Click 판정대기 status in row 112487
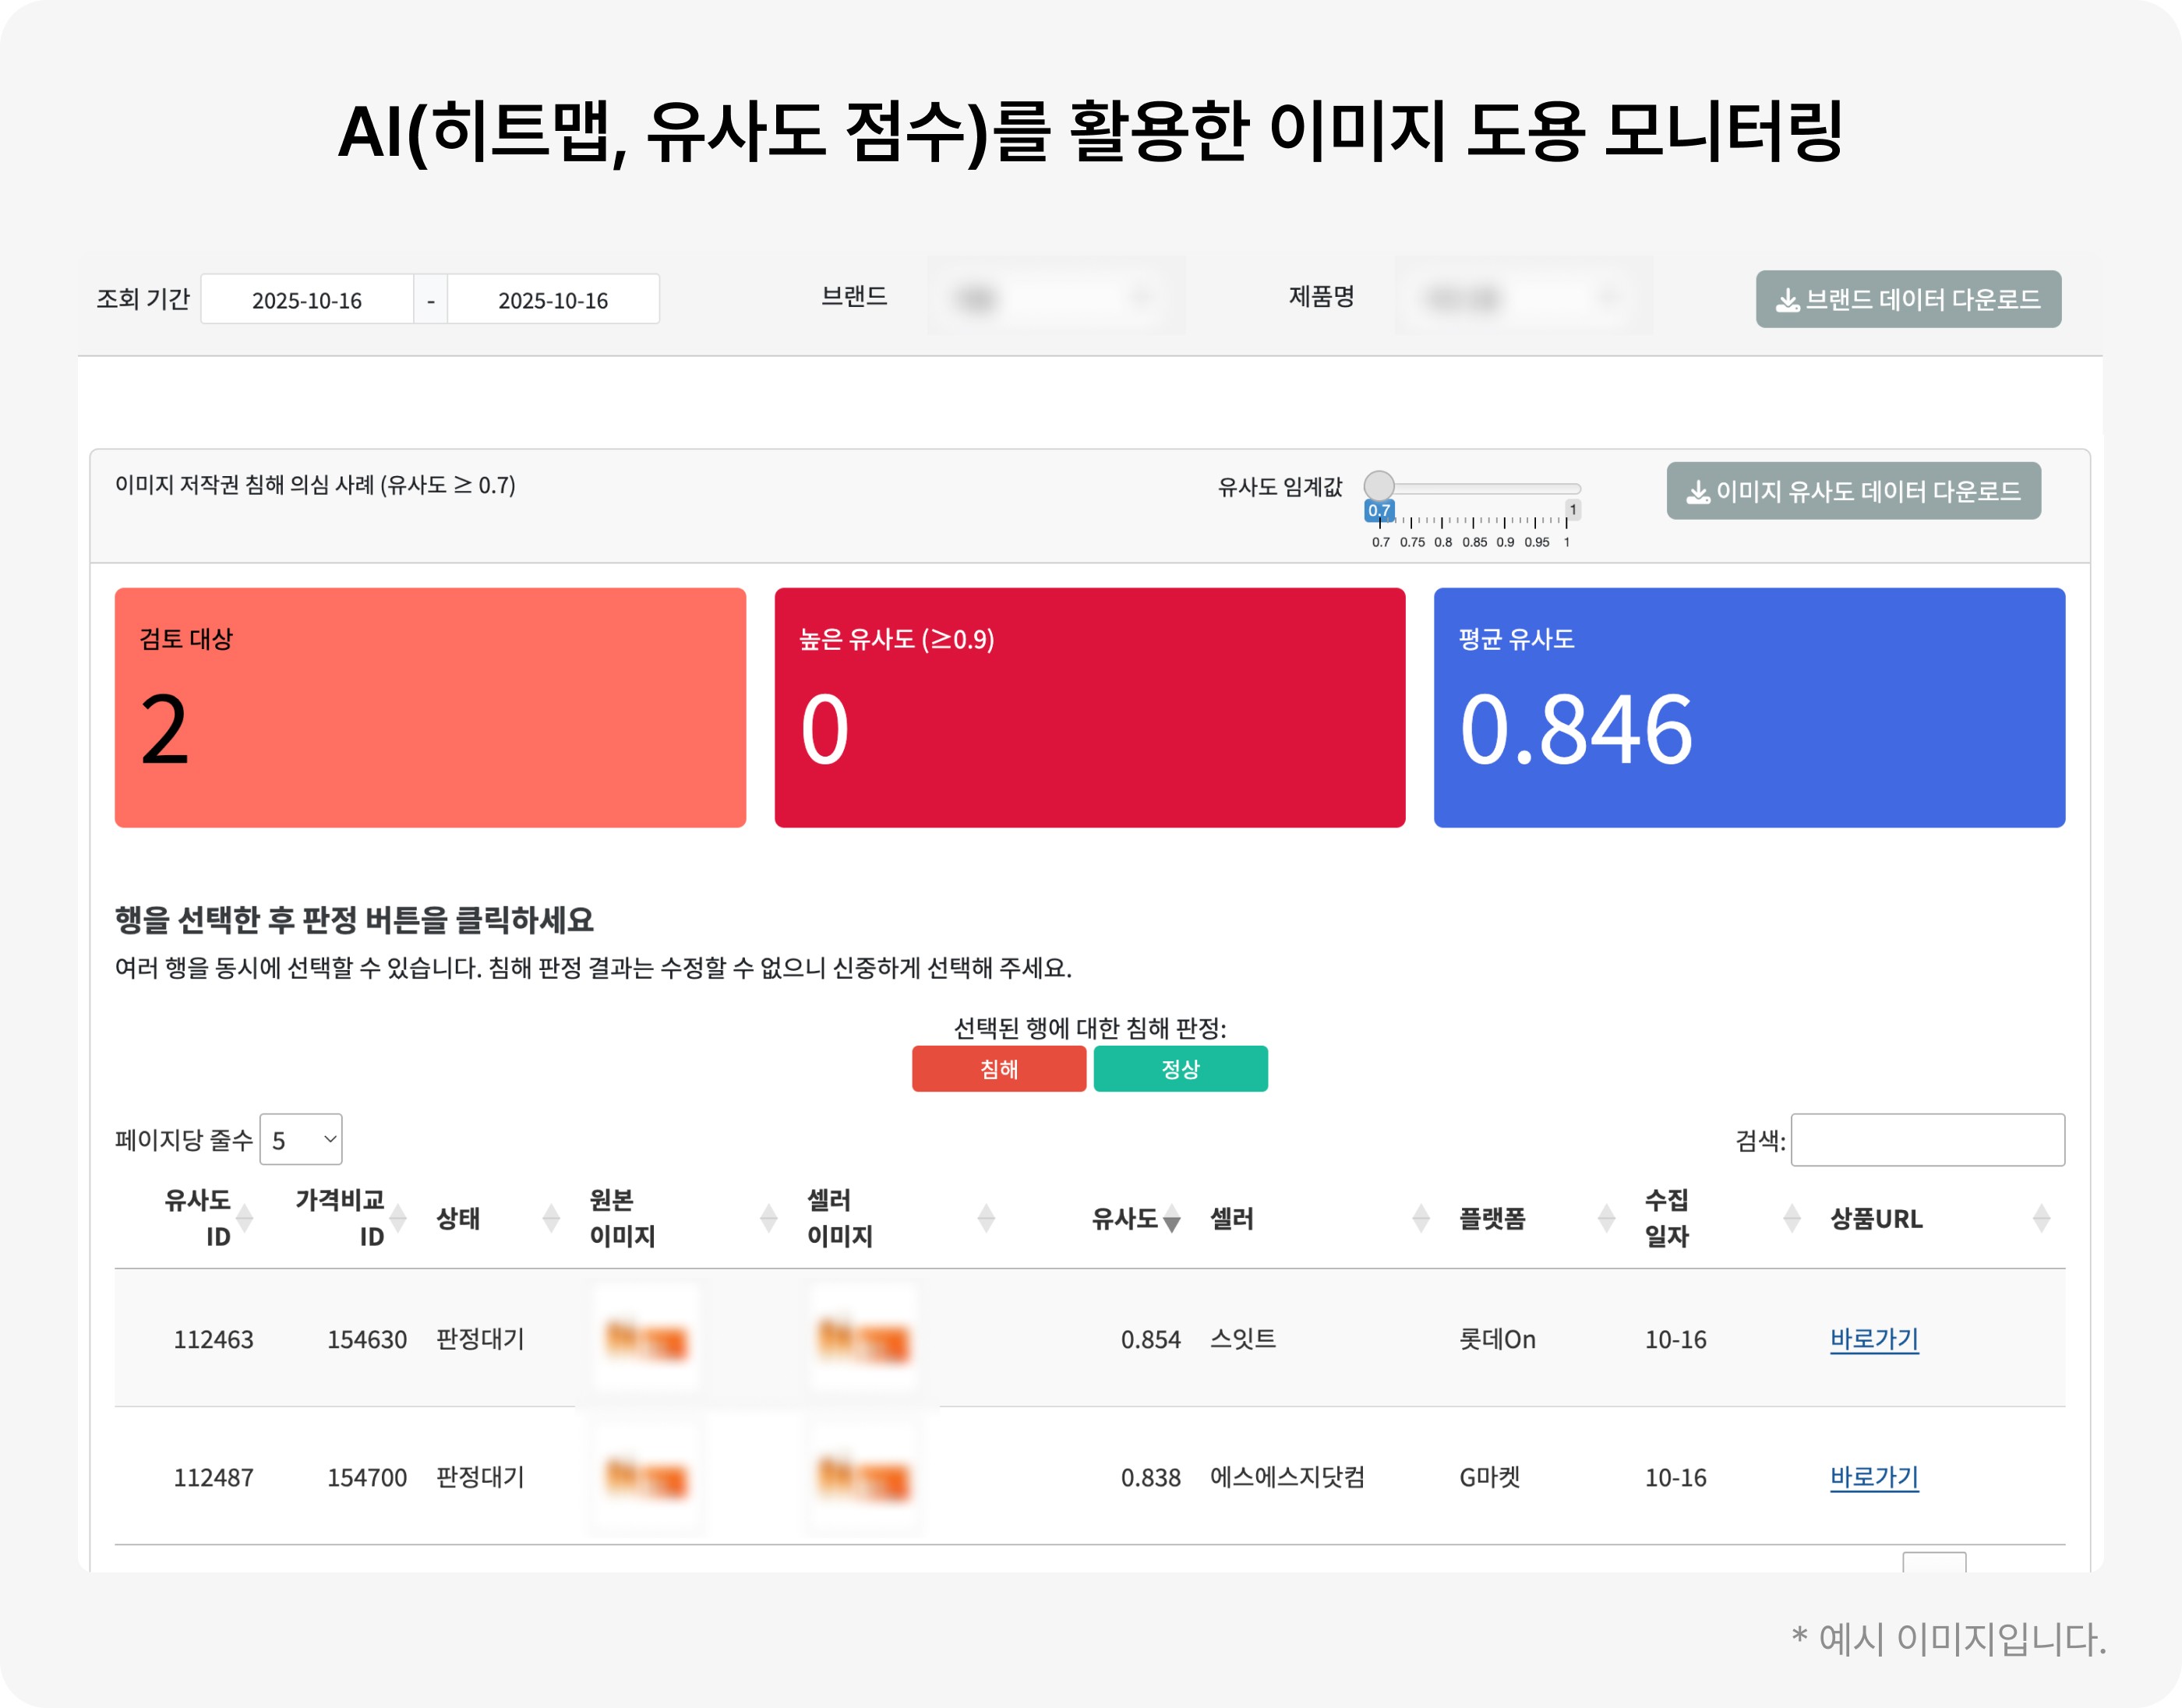Image resolution: width=2182 pixels, height=1708 pixels. [480, 1477]
